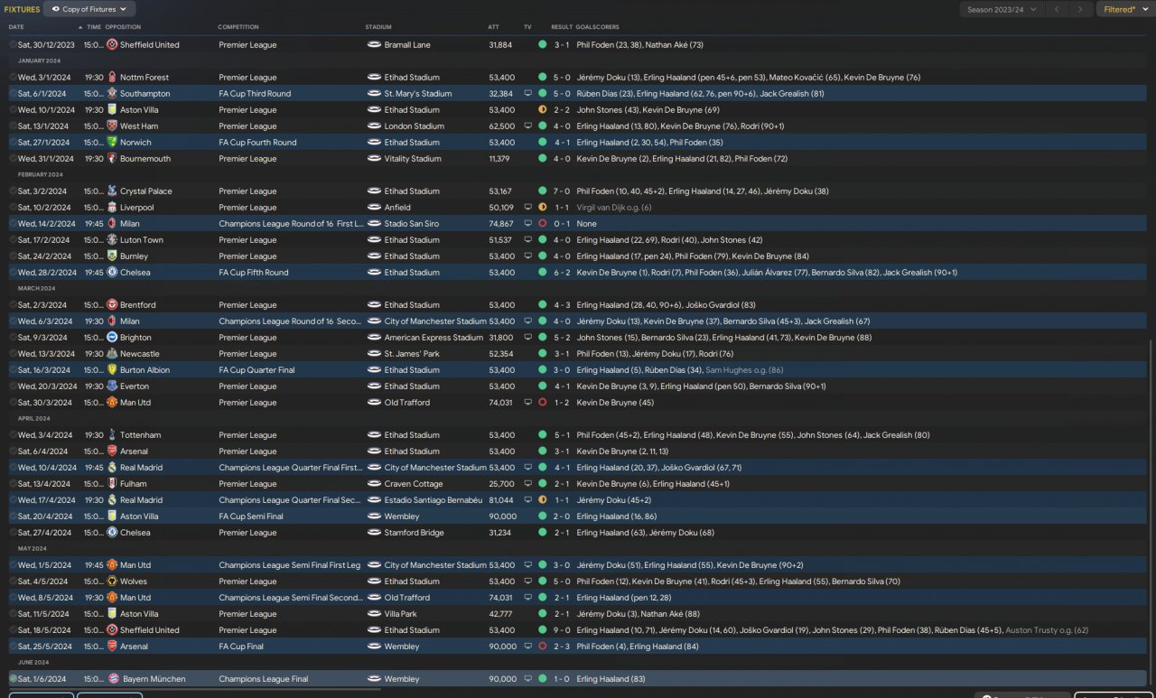This screenshot has width=1156, height=698.
Task: Tick the row selector for the Brentford fixture
Action: click(x=13, y=305)
